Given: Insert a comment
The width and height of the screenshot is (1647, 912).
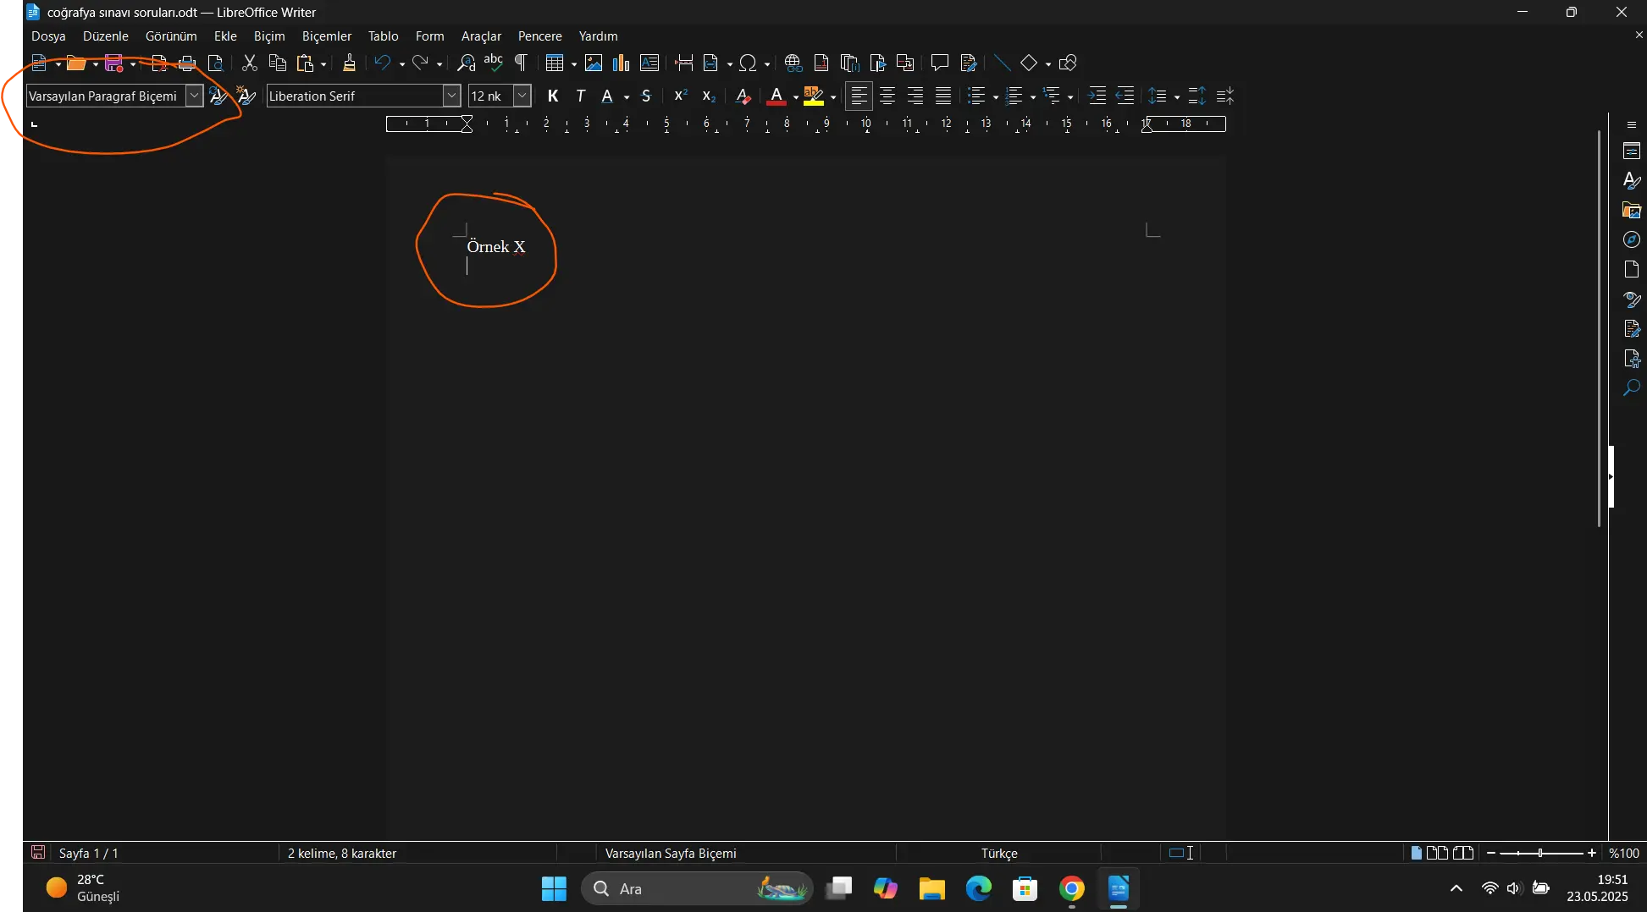Looking at the screenshot, I should point(939,63).
